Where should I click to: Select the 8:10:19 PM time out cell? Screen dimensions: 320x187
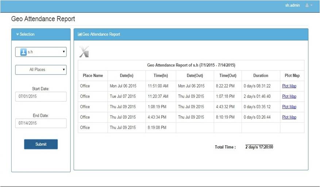coord(228,117)
